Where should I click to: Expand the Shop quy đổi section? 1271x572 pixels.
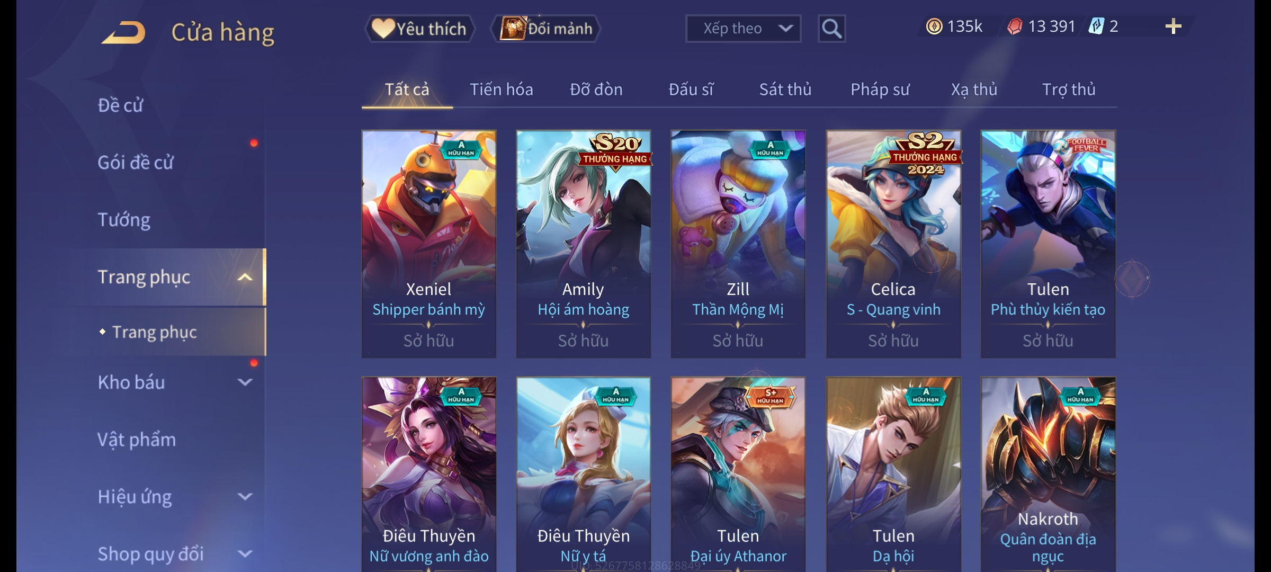coord(245,553)
